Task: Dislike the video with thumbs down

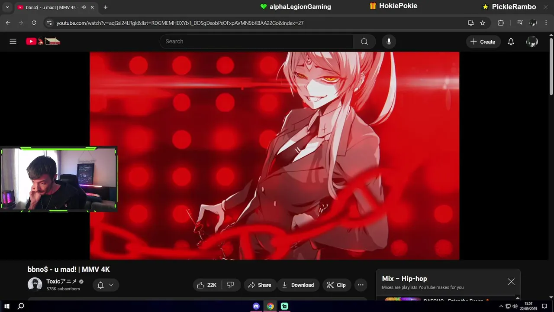Action: 231,285
